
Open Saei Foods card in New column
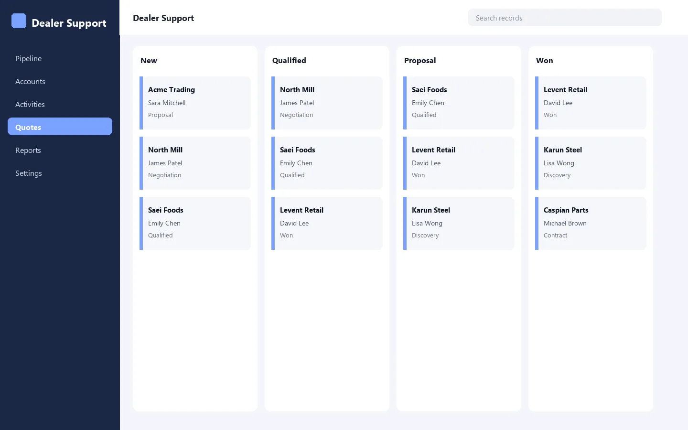(x=195, y=223)
